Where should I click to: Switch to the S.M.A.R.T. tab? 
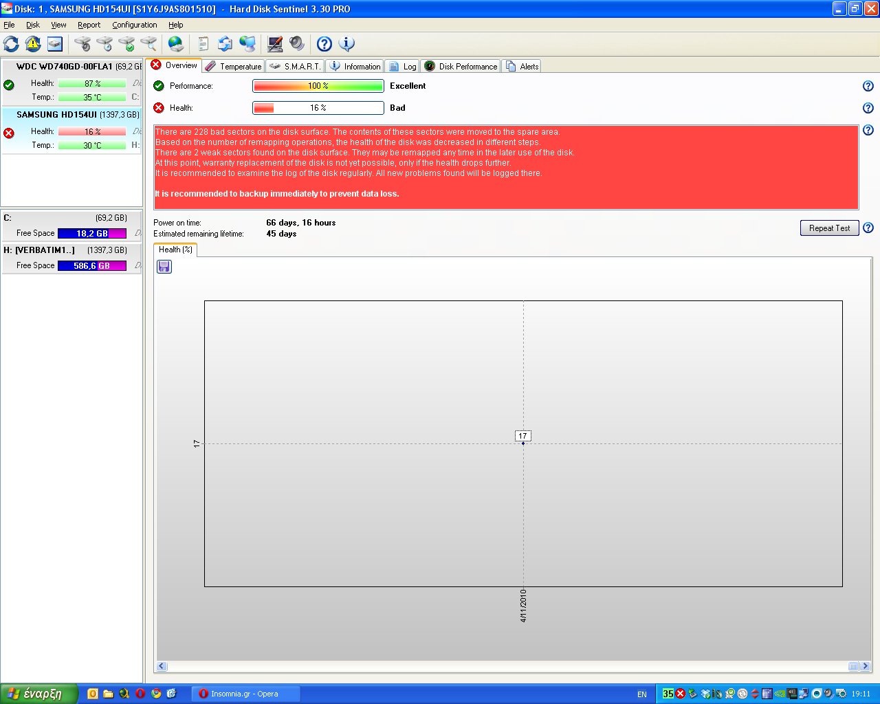294,67
